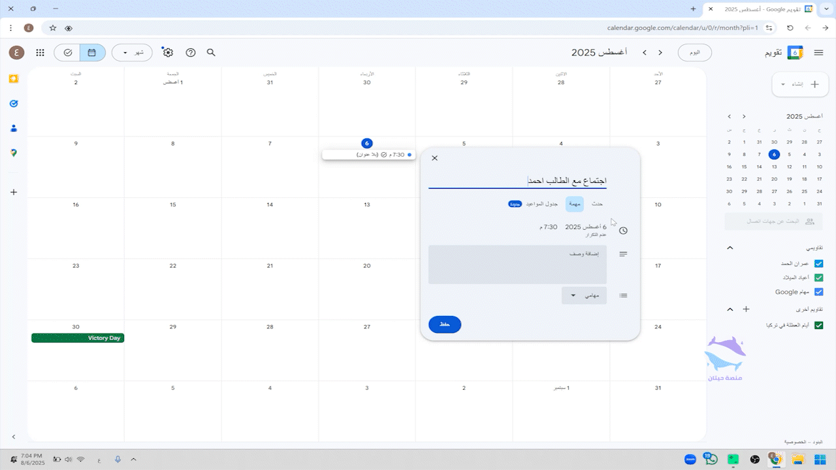Collapse the تقاويمي calendars section

coord(730,248)
